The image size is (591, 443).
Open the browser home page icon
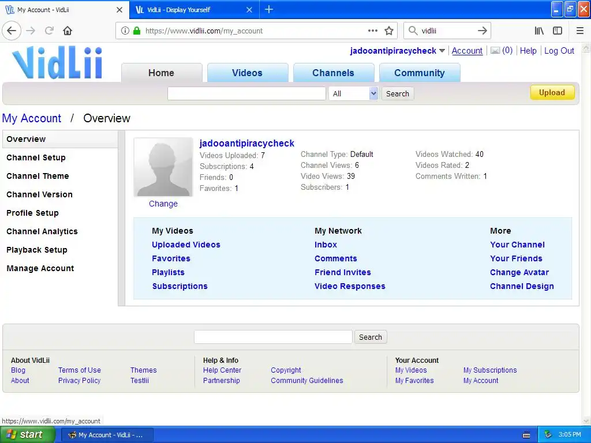[x=68, y=31]
